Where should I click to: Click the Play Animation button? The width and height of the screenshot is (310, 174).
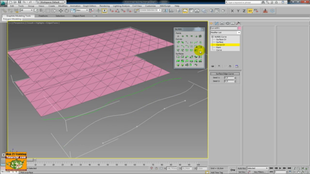(280, 168)
